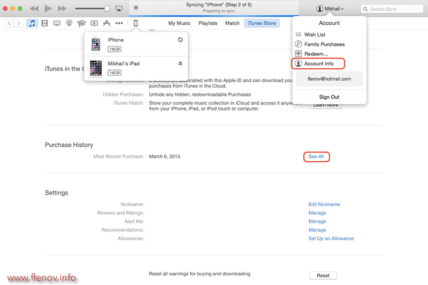Click Manage for Alert Me

[x=317, y=221]
